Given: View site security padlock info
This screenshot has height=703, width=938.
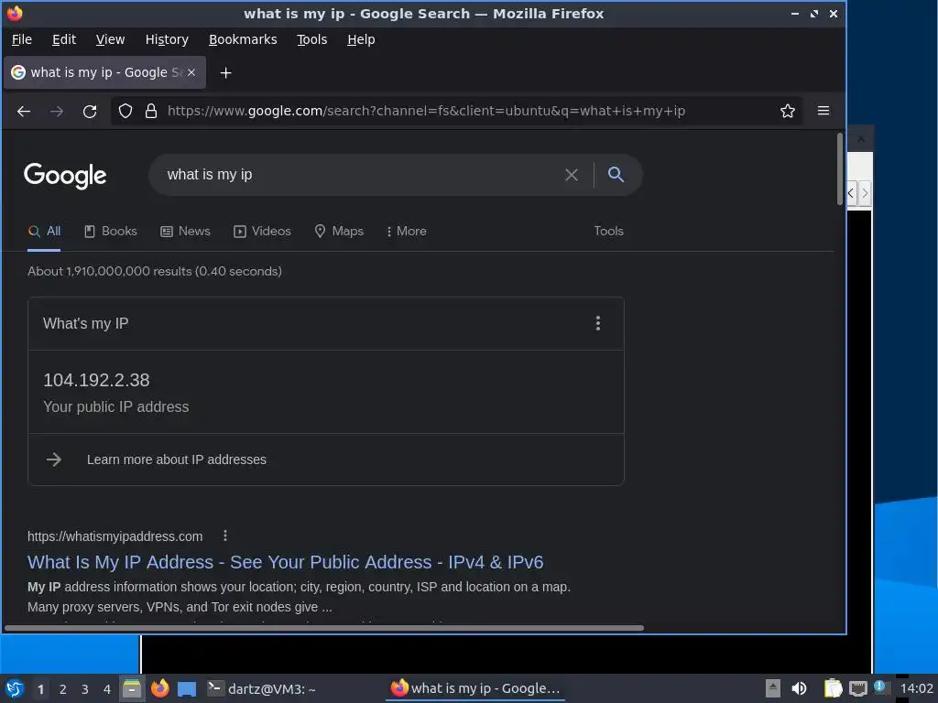Looking at the screenshot, I should point(151,111).
